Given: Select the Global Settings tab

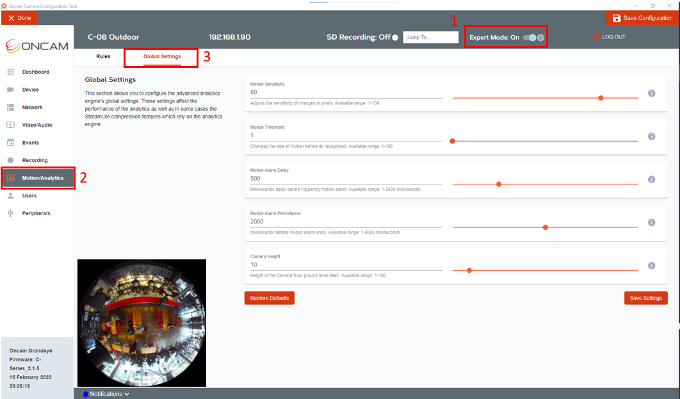Looking at the screenshot, I should [162, 56].
